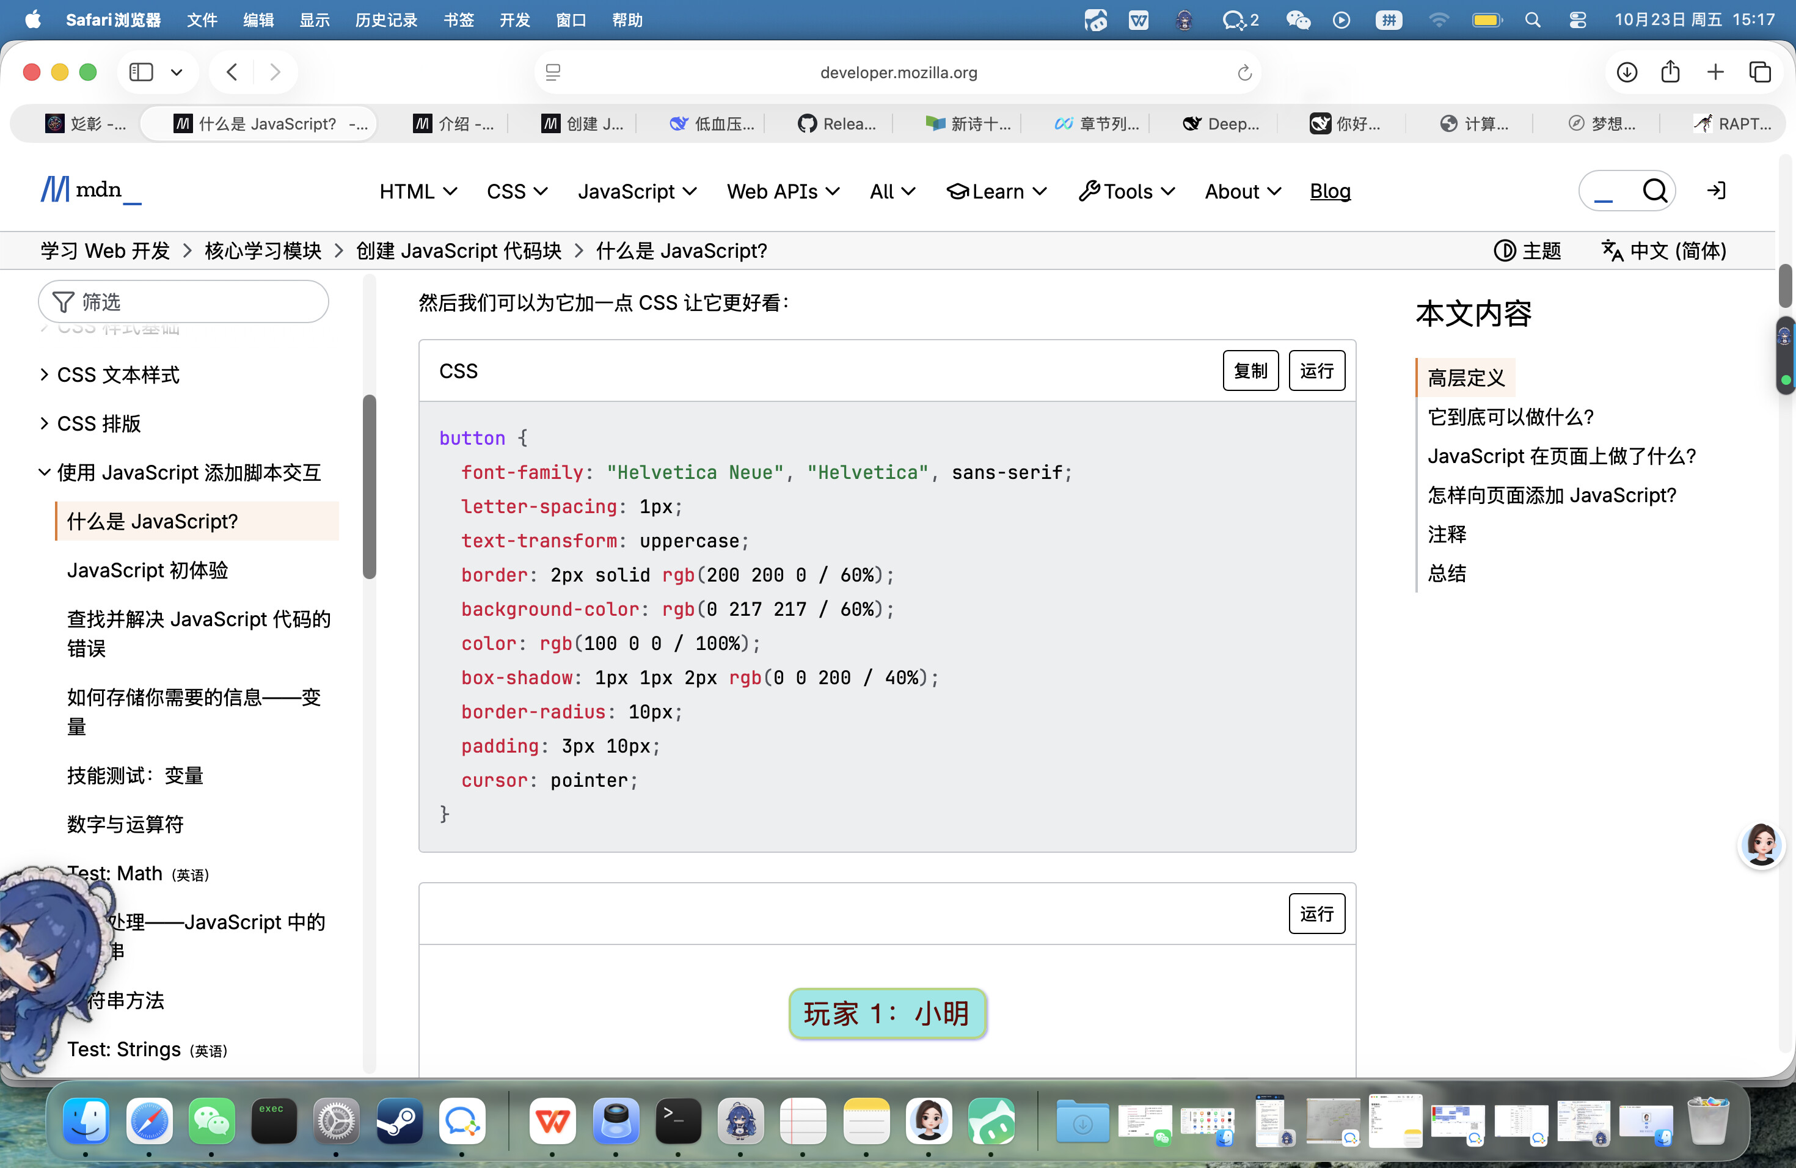The image size is (1796, 1168).
Task: Click the Safari sidebar toggle icon
Action: pyautogui.click(x=141, y=73)
